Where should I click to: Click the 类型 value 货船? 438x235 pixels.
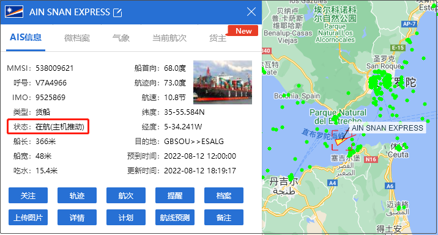[43, 112]
